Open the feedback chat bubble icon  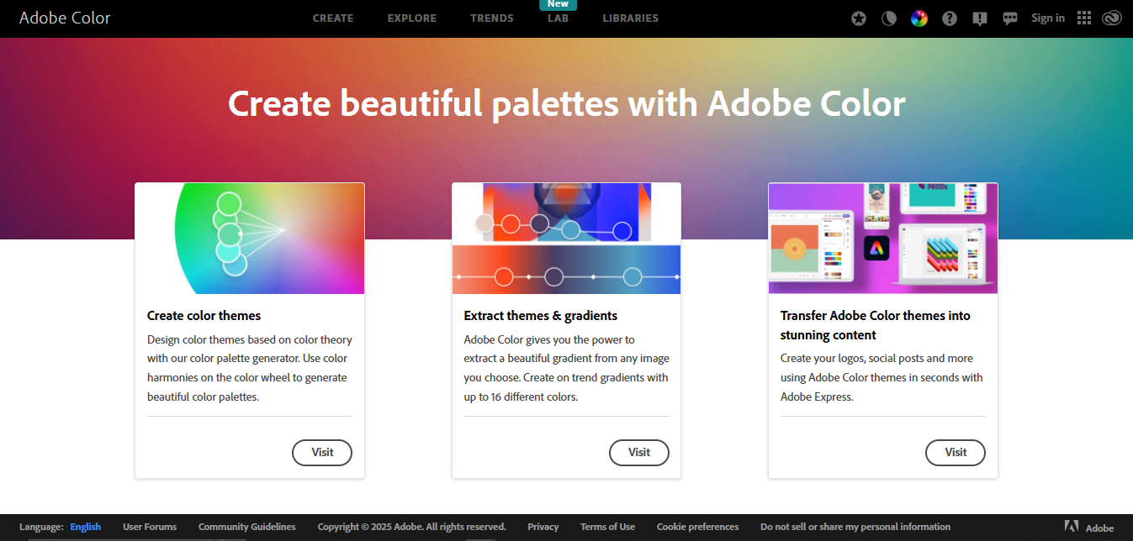click(x=1009, y=18)
